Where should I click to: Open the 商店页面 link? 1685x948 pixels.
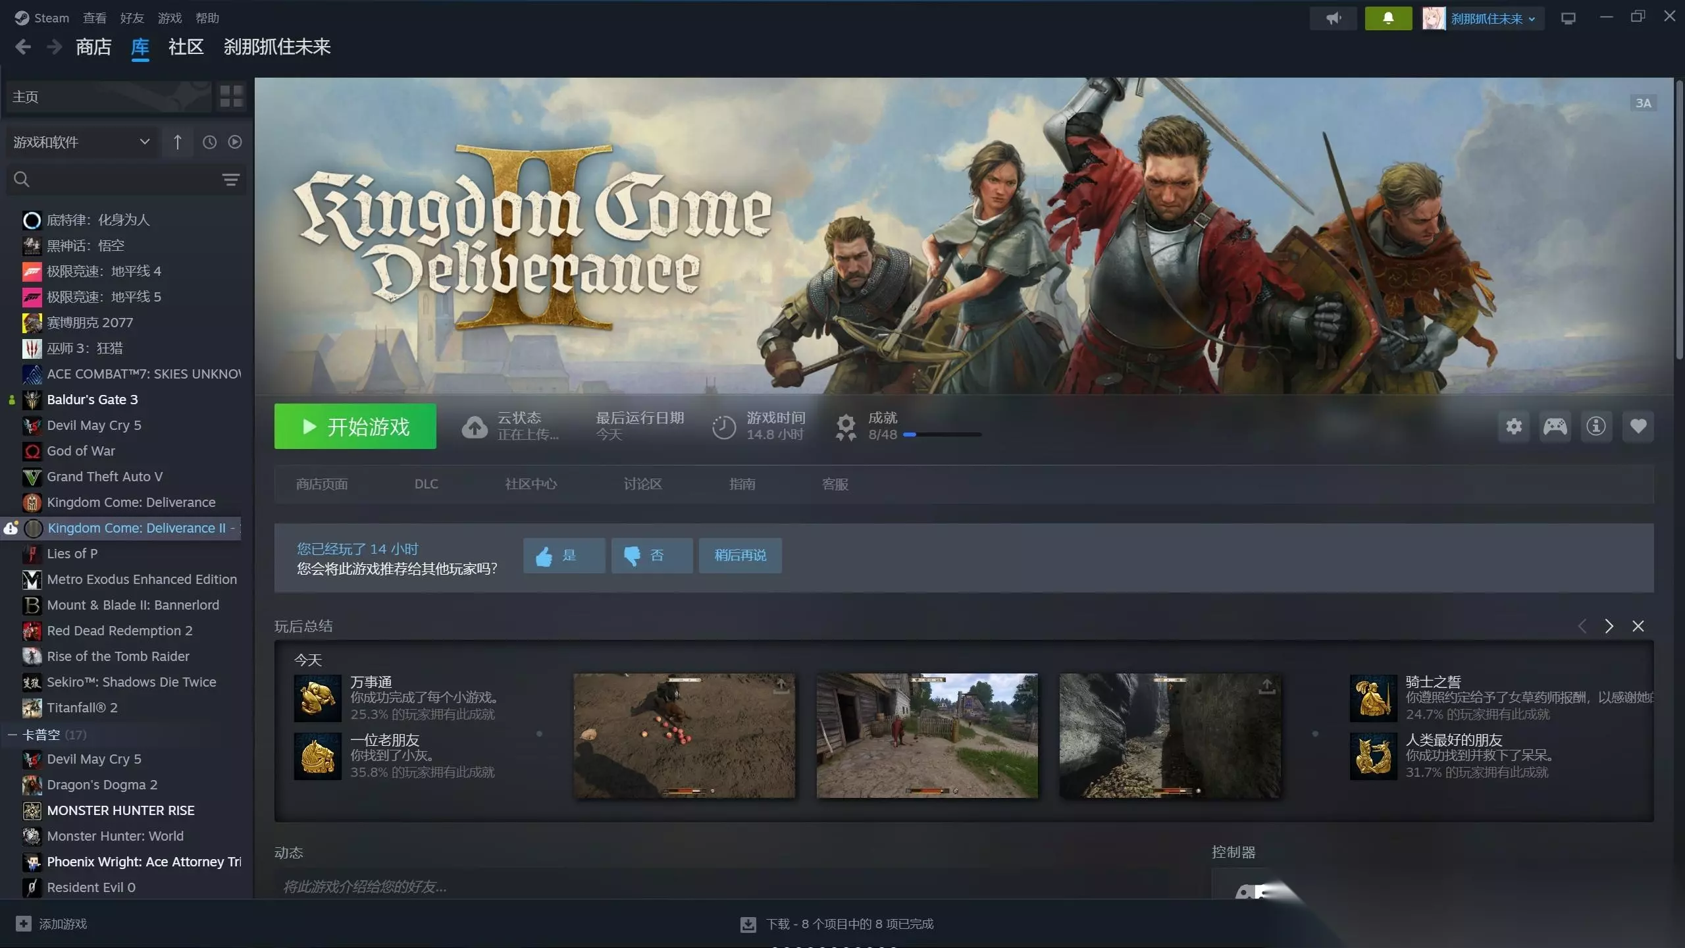322,485
